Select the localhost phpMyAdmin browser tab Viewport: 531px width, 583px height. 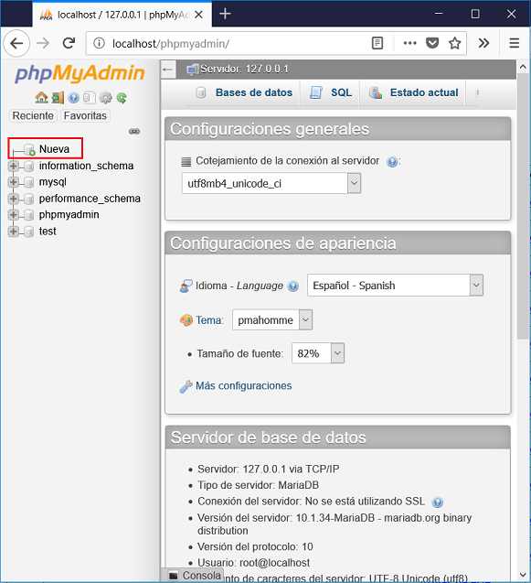122,15
